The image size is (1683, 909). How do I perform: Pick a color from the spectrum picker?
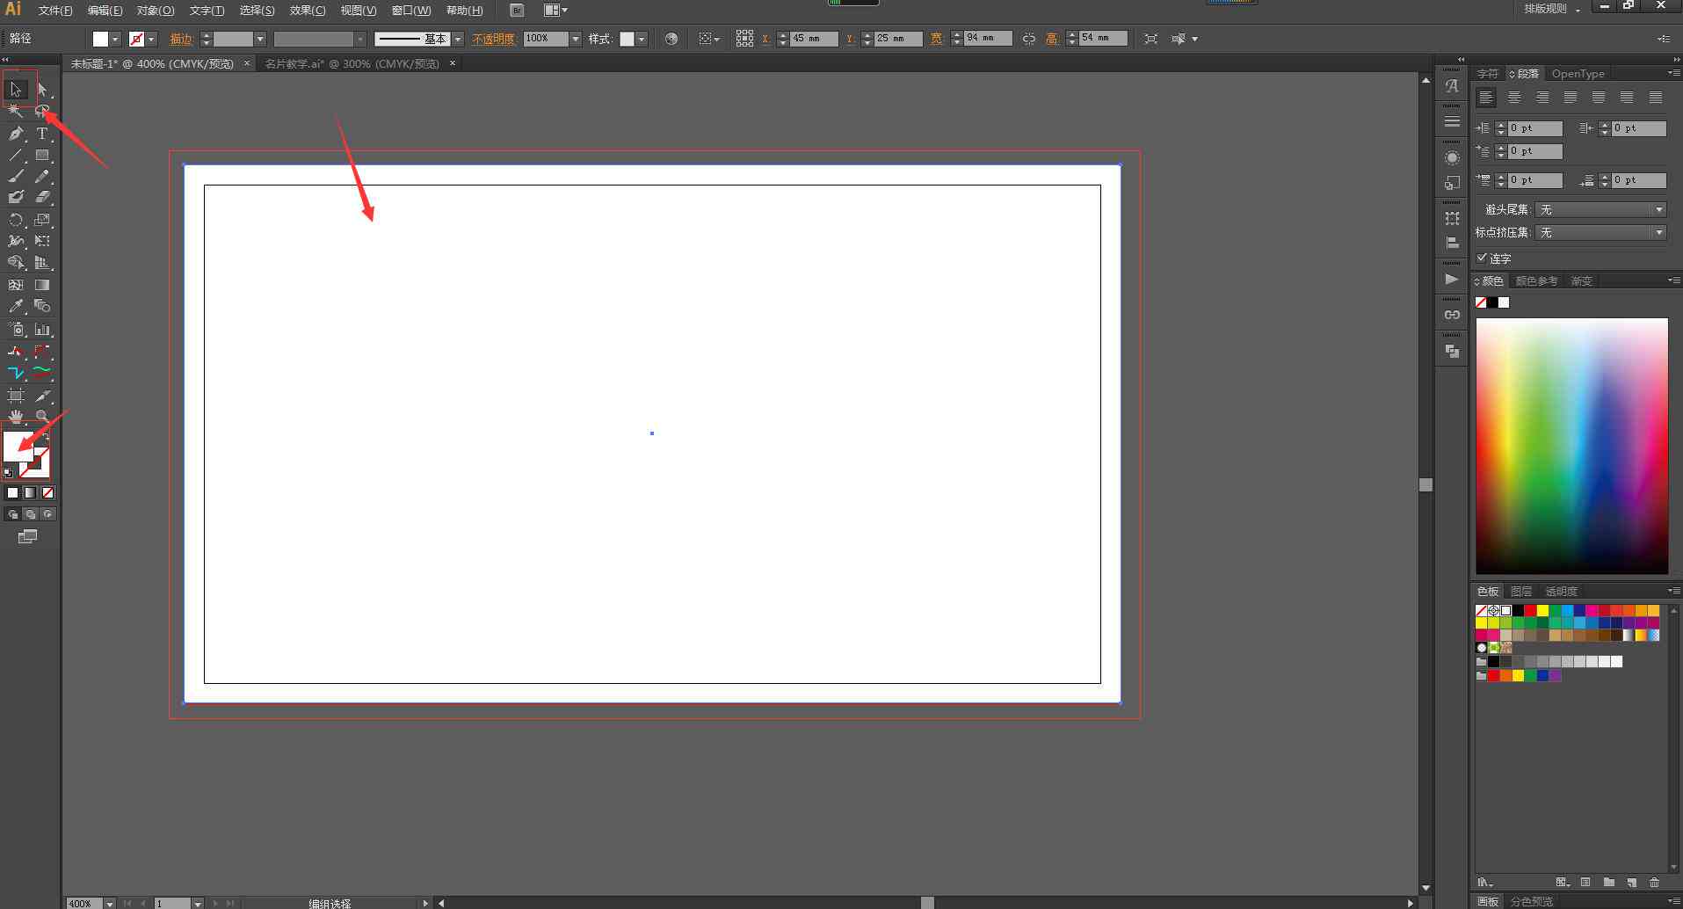(x=1571, y=447)
